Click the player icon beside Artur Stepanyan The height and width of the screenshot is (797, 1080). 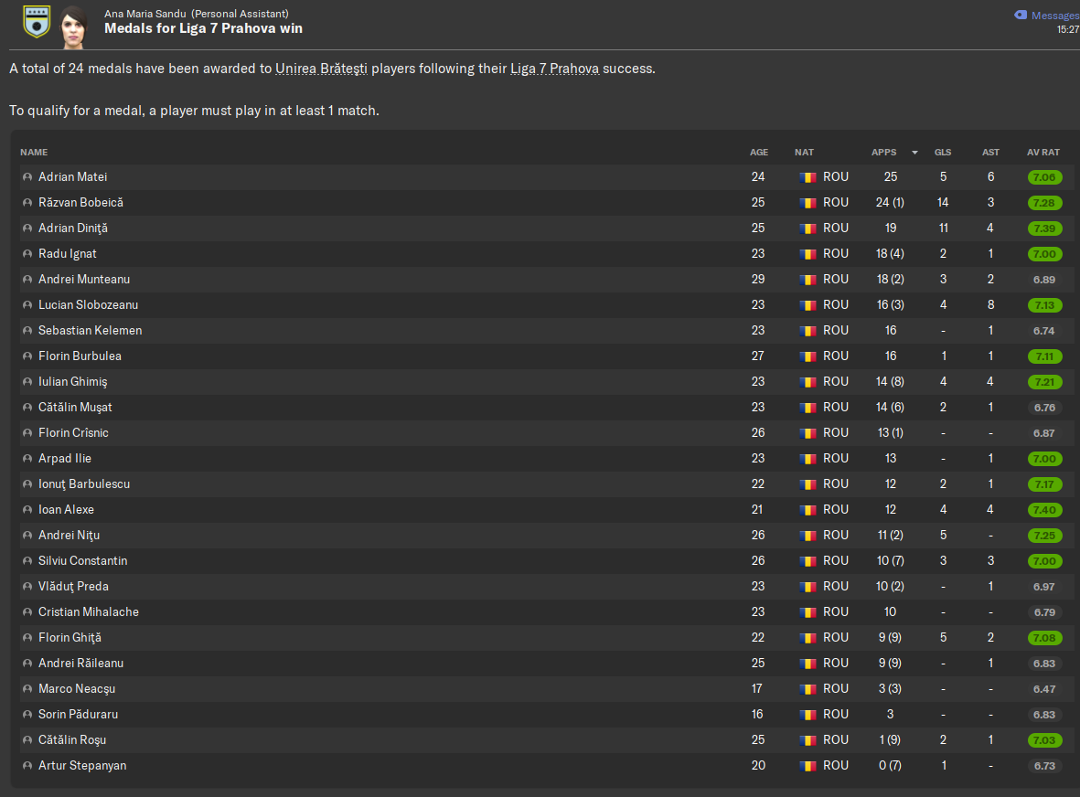pos(27,765)
